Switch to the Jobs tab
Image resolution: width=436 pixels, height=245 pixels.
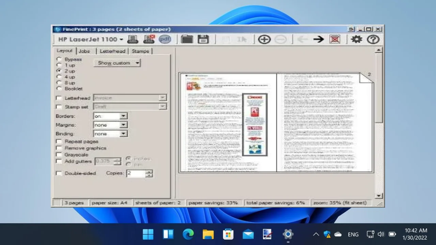tap(84, 51)
